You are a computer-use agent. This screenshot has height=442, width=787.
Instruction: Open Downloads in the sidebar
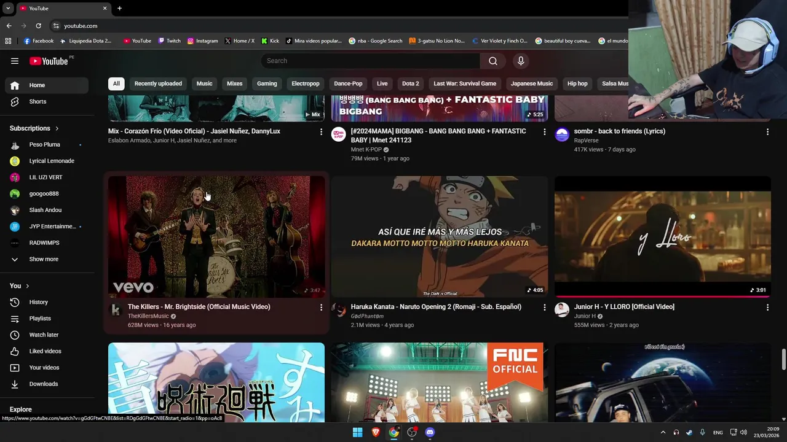pyautogui.click(x=47, y=384)
